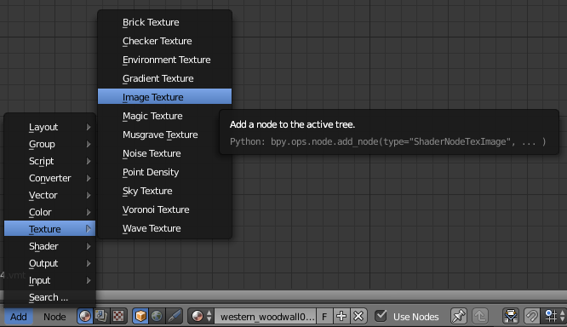This screenshot has width=567, height=327.
Task: Add the highlighted Image Texture node
Action: click(164, 96)
